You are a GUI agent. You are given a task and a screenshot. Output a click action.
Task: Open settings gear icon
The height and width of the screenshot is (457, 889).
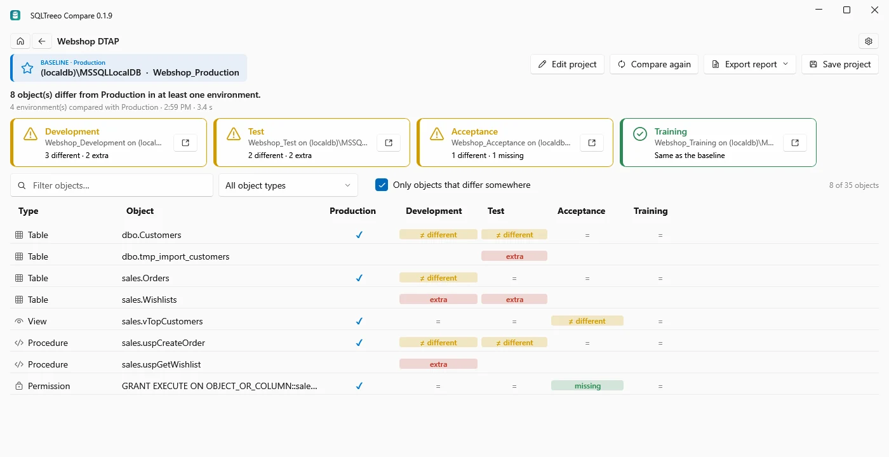click(x=869, y=41)
